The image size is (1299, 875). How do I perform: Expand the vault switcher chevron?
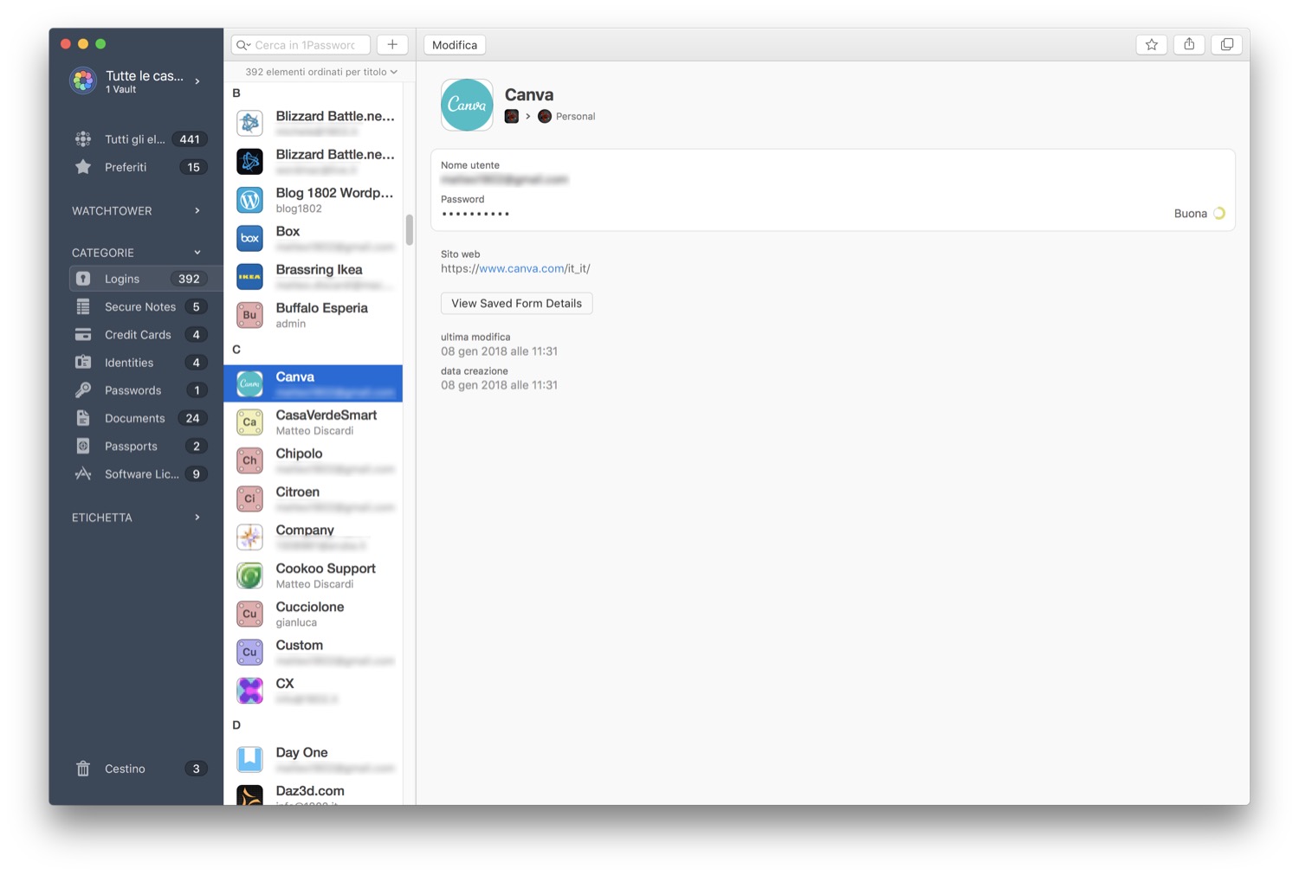pos(198,81)
